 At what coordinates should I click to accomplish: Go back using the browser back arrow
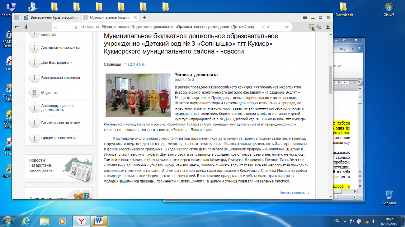[16, 27]
